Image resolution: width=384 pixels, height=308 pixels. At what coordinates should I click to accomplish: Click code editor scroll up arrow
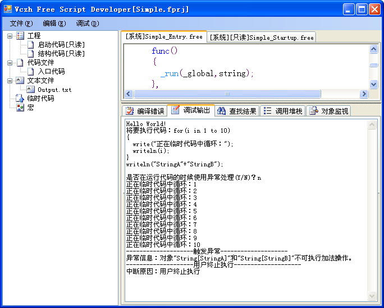pos(373,49)
